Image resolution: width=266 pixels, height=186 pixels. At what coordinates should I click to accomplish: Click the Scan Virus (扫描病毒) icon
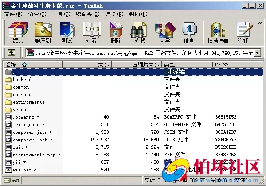[x=218, y=32]
